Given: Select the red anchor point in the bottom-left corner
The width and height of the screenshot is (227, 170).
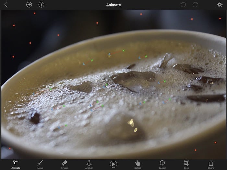Looking at the screenshot, I should [10, 148].
